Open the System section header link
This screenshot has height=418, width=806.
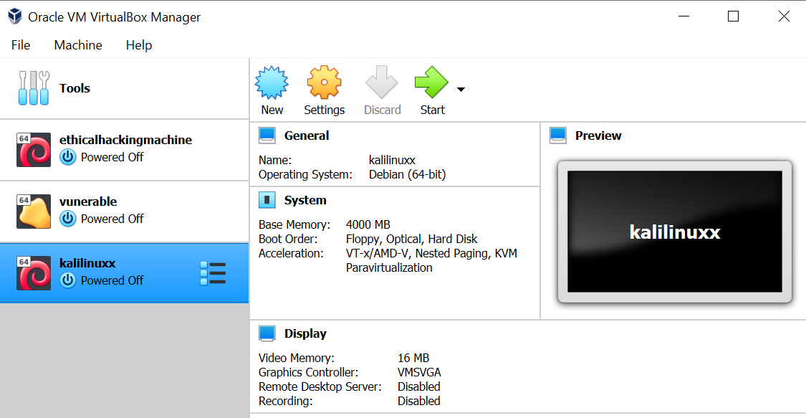[305, 200]
